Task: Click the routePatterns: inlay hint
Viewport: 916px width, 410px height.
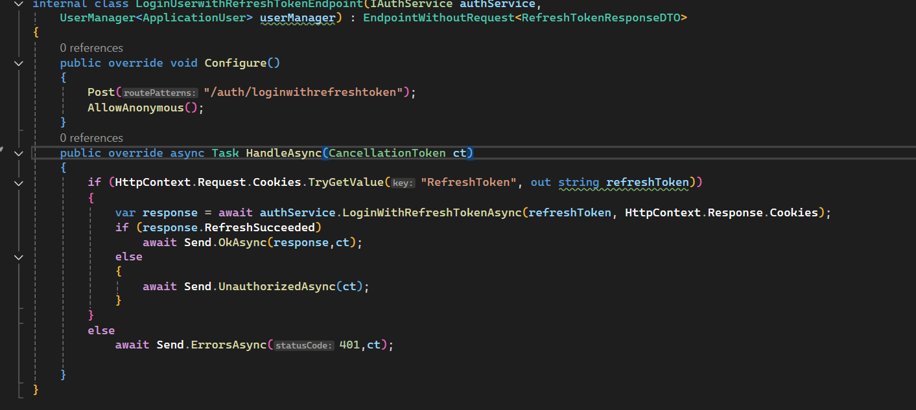Action: pos(160,93)
